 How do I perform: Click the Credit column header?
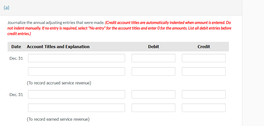(x=204, y=47)
